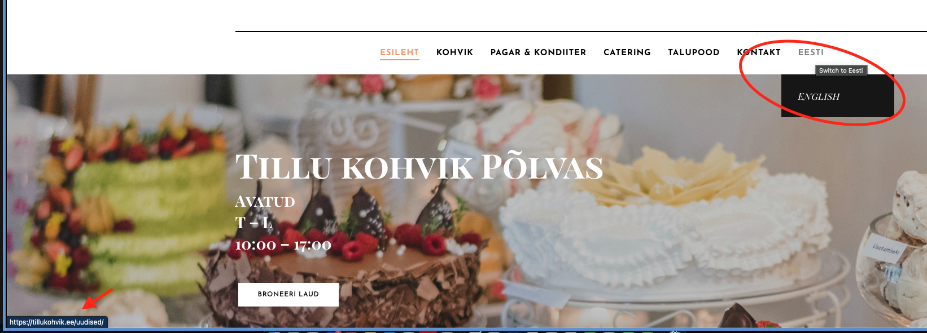Expand the EESTI language dropdown
Screen dimensions: 927x333
pos(811,52)
